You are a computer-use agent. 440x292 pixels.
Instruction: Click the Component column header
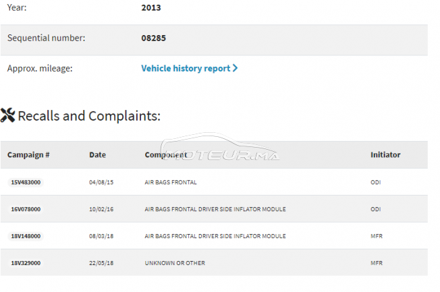pyautogui.click(x=165, y=154)
